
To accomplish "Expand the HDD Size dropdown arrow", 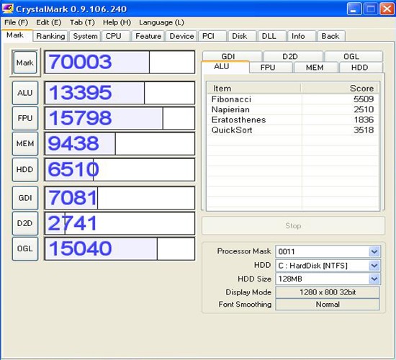I will [x=374, y=279].
